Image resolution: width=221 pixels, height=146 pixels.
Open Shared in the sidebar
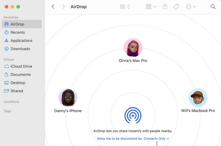click(17, 91)
